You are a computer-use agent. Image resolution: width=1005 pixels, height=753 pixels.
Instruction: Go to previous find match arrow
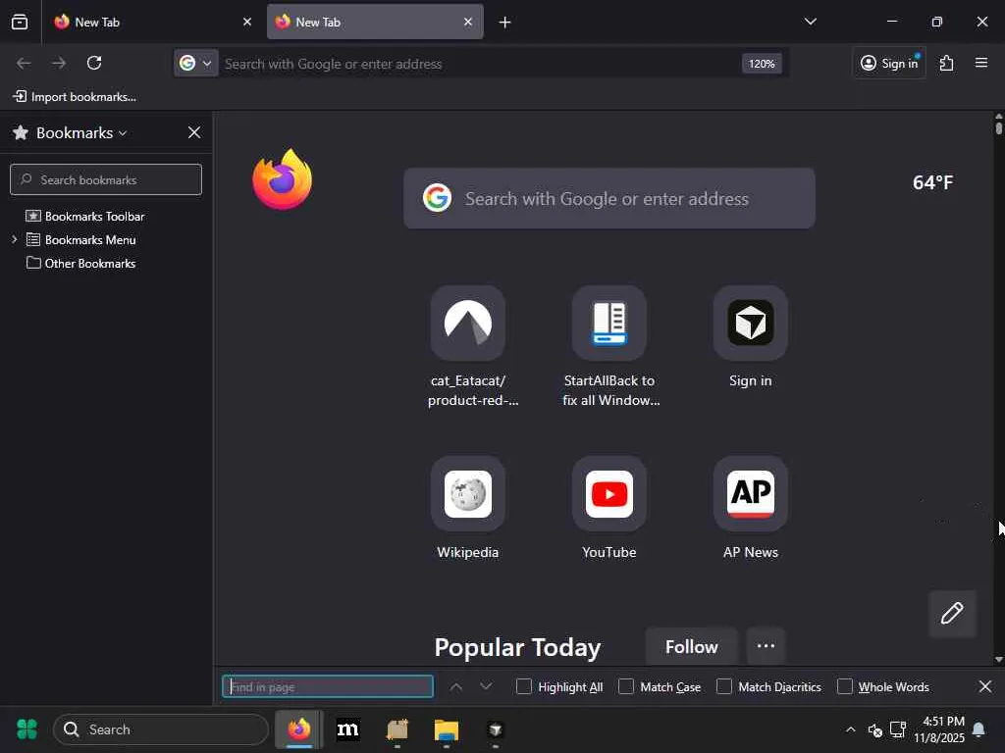[x=455, y=686]
